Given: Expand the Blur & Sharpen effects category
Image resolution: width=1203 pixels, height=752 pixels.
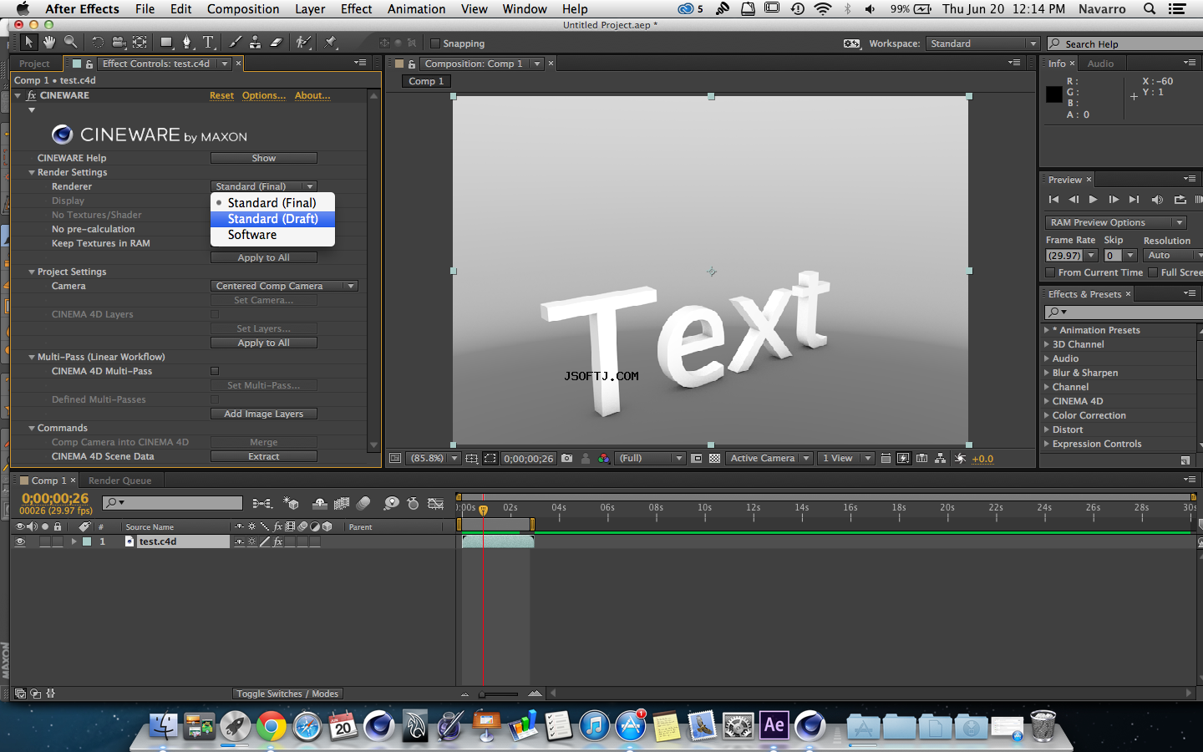Looking at the screenshot, I should (1047, 373).
